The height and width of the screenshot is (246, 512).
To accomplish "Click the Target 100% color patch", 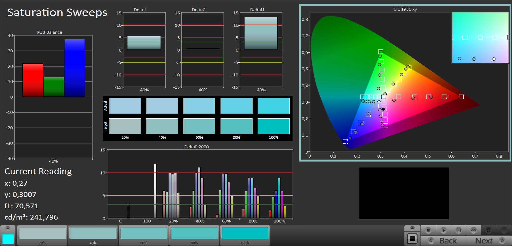I will [274, 126].
